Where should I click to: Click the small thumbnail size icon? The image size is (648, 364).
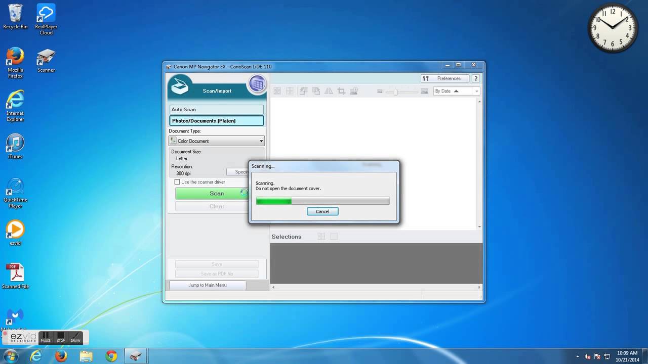(380, 92)
